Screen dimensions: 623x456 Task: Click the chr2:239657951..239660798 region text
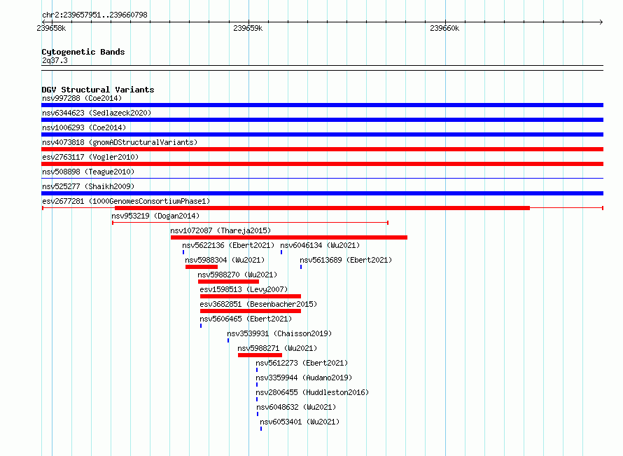pyautogui.click(x=94, y=15)
